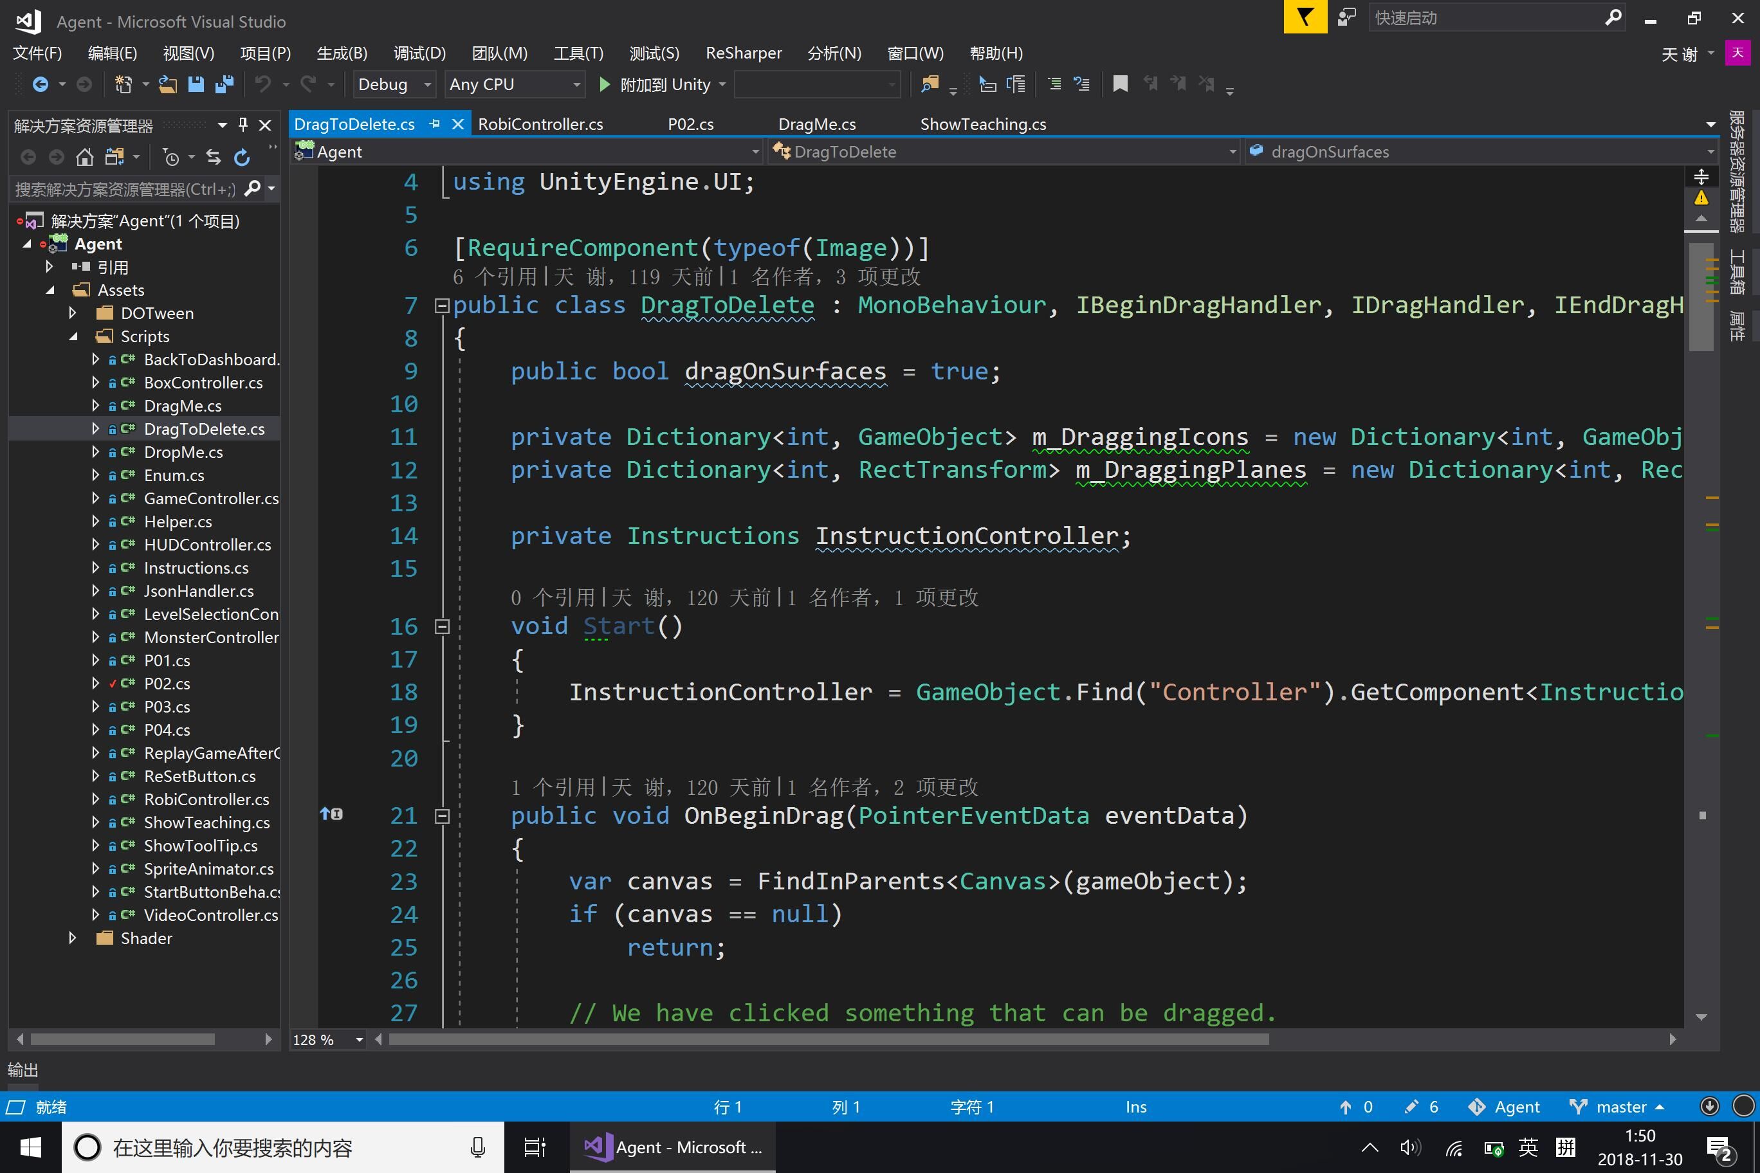This screenshot has width=1760, height=1173.
Task: Click the Find in Files icon
Action: click(x=930, y=84)
